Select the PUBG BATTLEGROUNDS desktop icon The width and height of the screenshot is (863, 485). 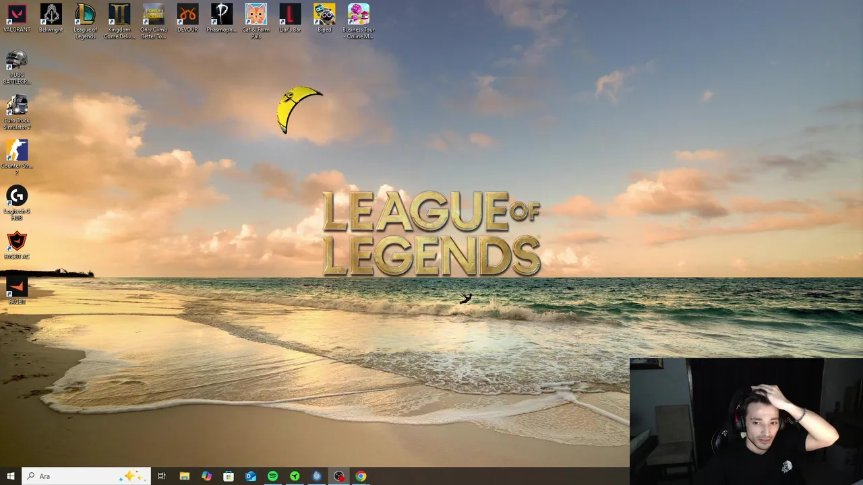click(17, 67)
